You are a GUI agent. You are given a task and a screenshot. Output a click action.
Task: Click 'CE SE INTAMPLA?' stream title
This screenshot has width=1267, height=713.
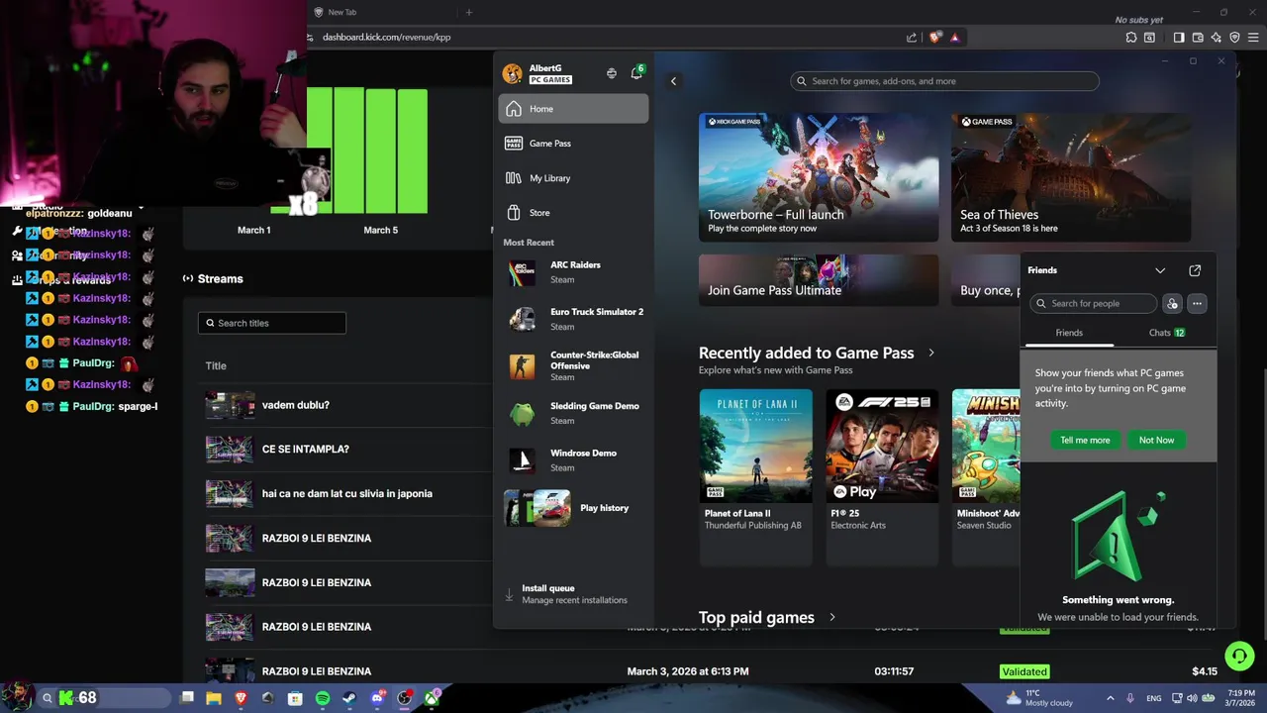(x=305, y=449)
